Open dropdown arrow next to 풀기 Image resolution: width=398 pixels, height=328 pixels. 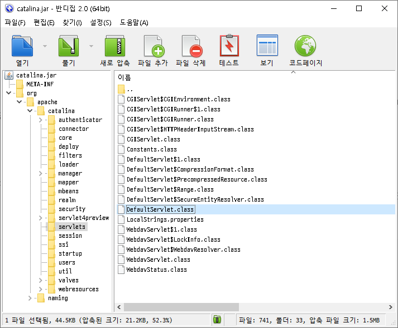pos(91,46)
